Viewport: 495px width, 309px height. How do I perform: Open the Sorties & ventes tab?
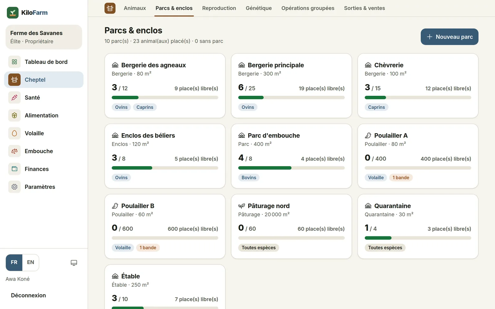364,8
